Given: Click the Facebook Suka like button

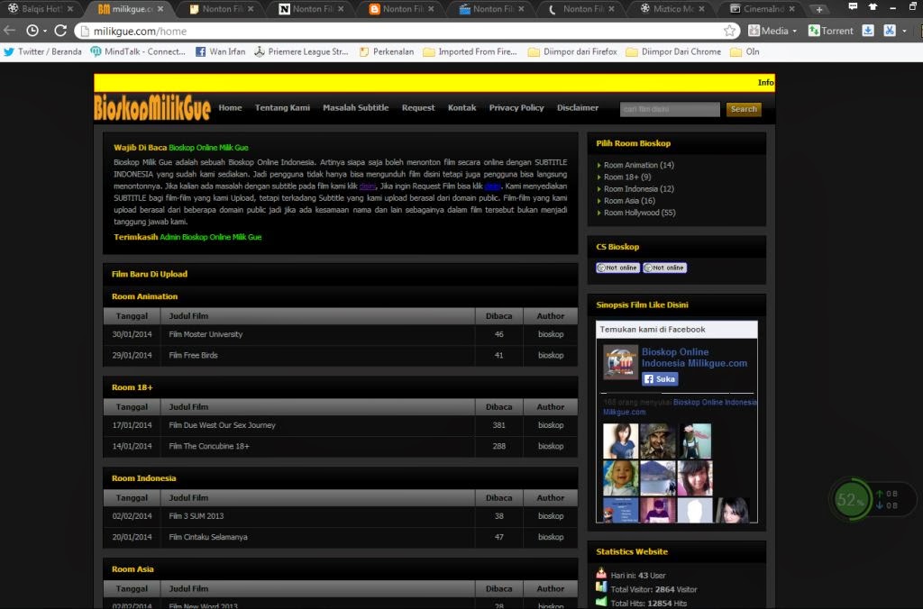Looking at the screenshot, I should 660,379.
